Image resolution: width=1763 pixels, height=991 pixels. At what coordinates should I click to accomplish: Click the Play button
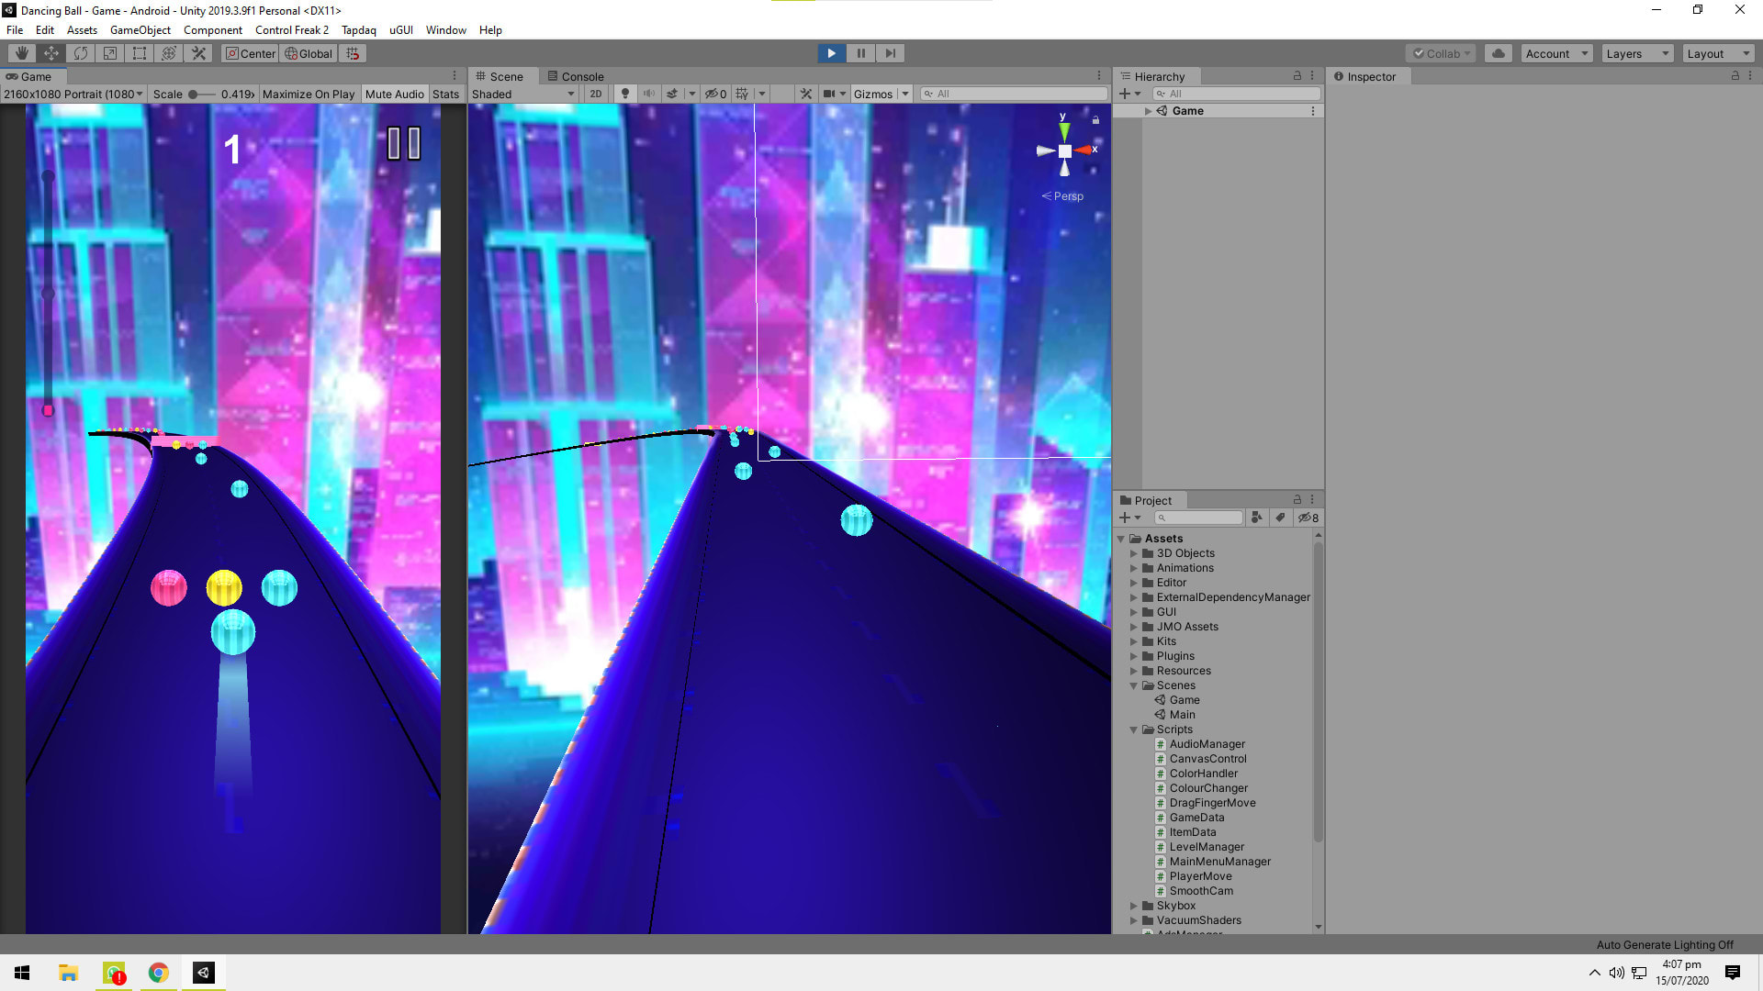831,53
